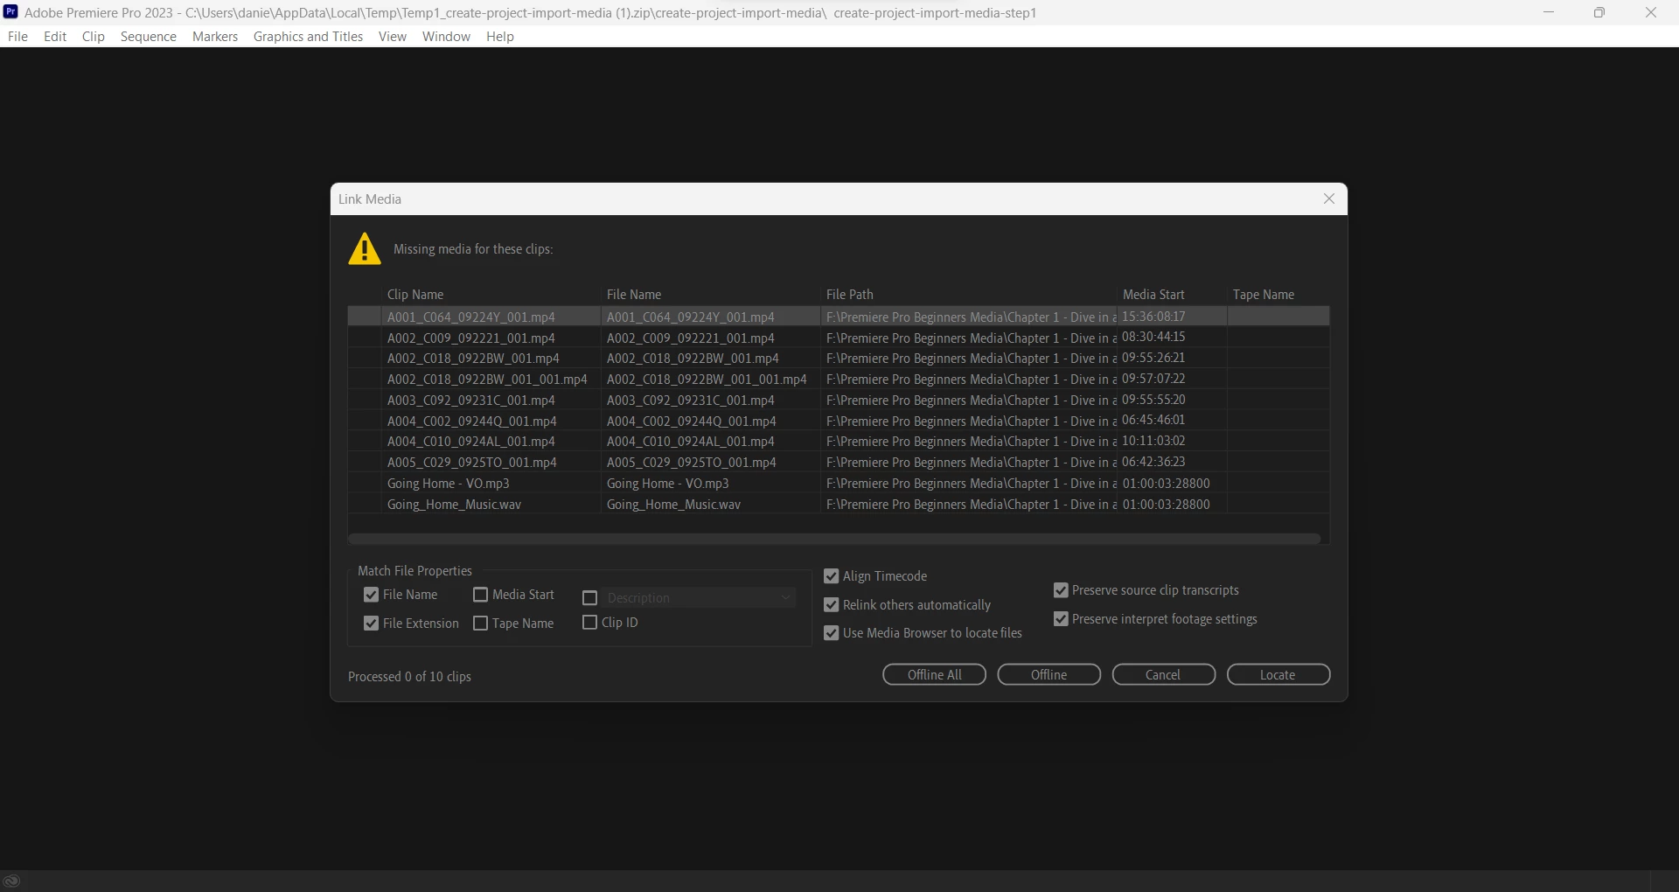Enable the Media Start checkbox

tap(480, 595)
